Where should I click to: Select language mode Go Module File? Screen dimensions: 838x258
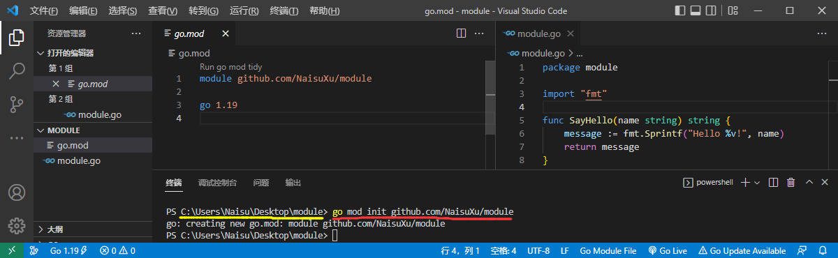coord(608,250)
